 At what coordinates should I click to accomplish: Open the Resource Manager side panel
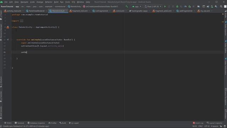coord(1,32)
